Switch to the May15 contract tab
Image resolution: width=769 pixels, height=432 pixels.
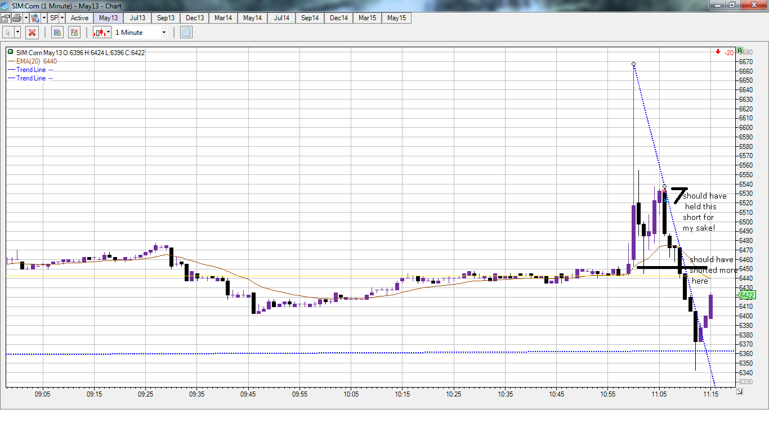click(397, 18)
